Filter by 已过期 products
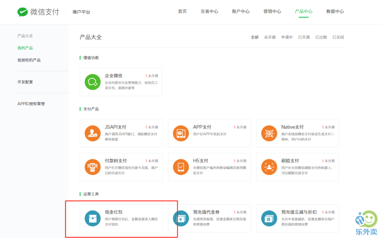 click(321, 37)
